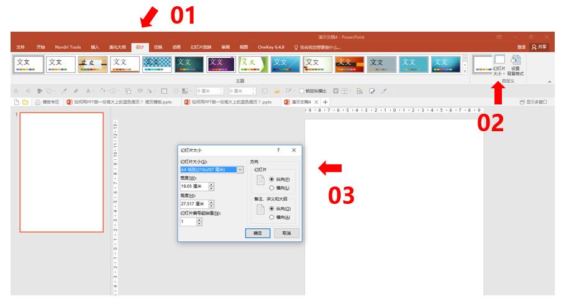Click the lightbulb tell-me search box
569x304 pixels.
point(317,47)
